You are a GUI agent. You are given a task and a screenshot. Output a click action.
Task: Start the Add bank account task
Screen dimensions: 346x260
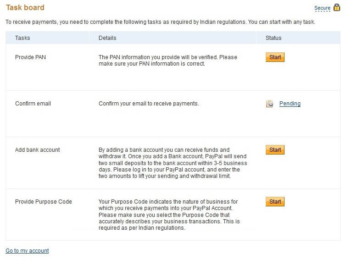tap(275, 150)
